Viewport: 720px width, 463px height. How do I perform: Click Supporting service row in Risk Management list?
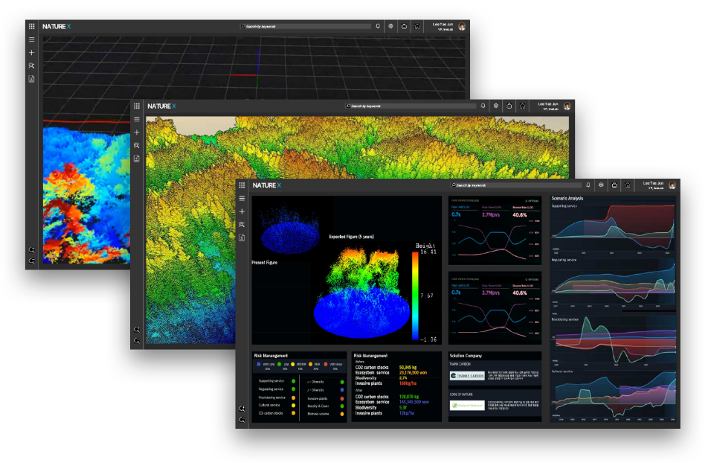(x=277, y=381)
